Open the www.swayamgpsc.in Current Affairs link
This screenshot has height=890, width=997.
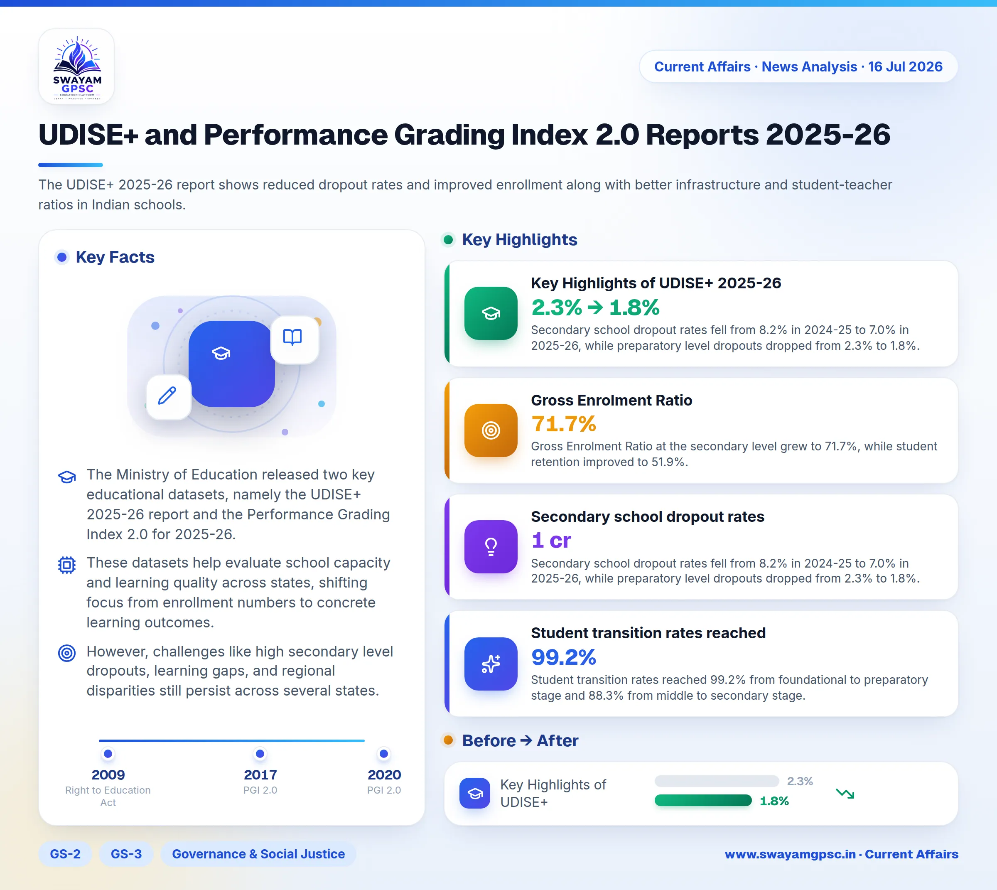(x=841, y=854)
